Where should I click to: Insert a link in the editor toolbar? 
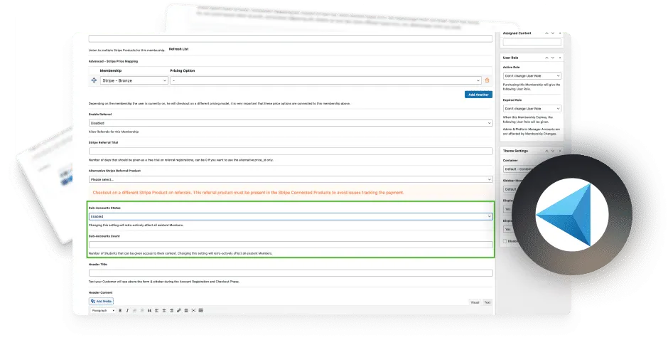click(179, 311)
